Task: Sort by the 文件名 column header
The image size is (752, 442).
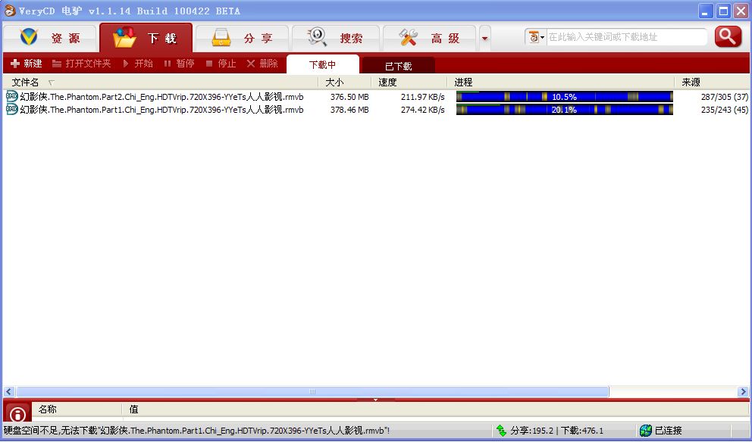Action: [x=160, y=82]
